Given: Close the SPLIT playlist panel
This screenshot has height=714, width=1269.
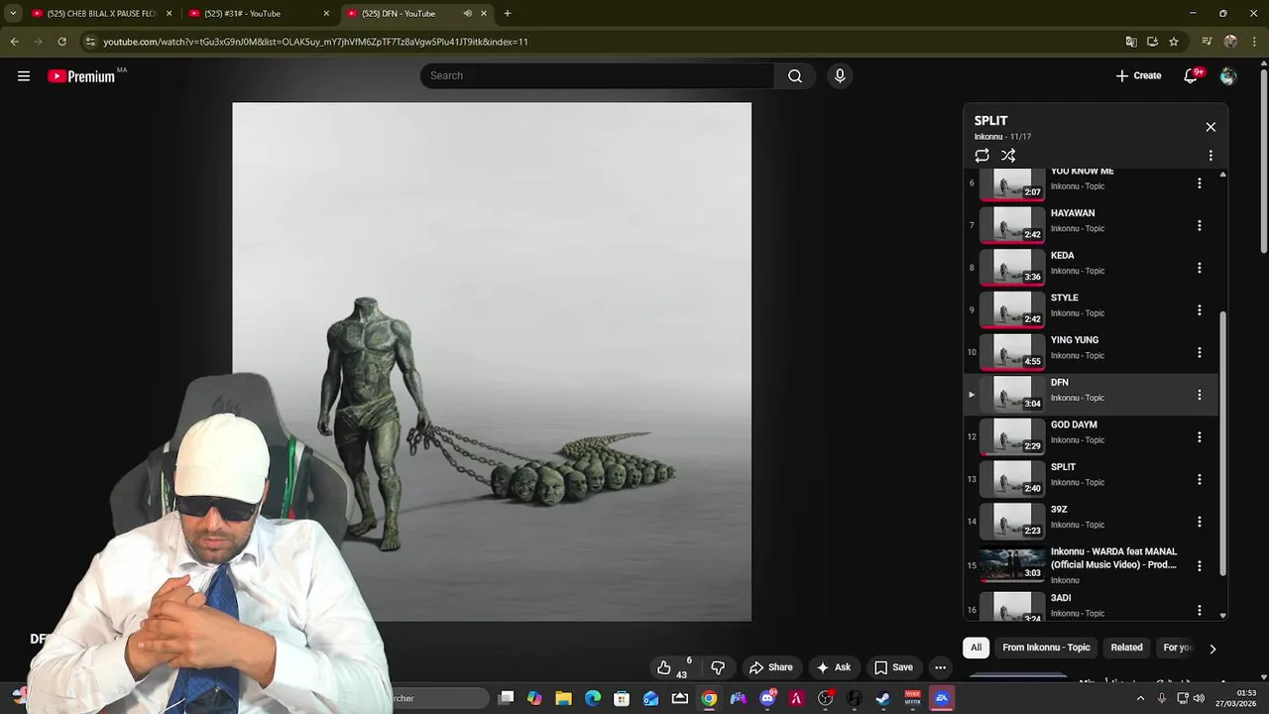Looking at the screenshot, I should 1211,127.
